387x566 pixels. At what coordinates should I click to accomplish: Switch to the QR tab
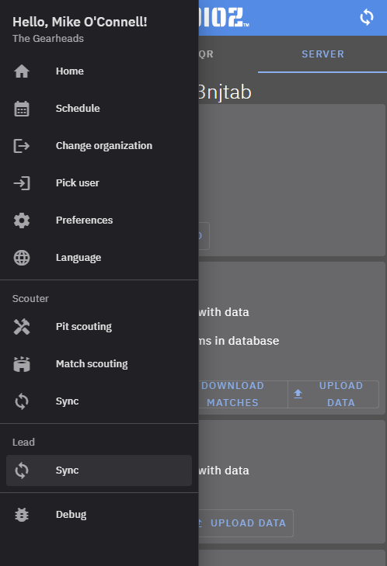click(x=206, y=54)
